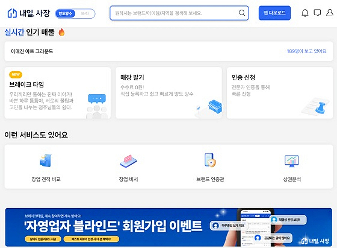This screenshot has height=248, width=337.
Task: Open the 자영업자 블라인드 회원가입 이벤트 banner
Action: (168, 225)
